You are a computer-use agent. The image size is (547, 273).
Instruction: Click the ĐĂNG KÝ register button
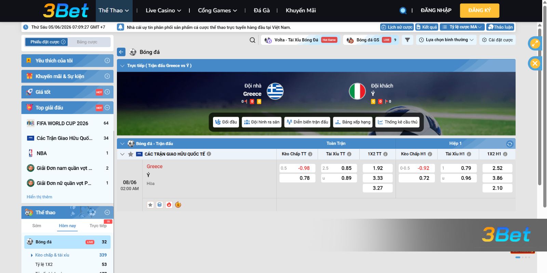pyautogui.click(x=480, y=11)
